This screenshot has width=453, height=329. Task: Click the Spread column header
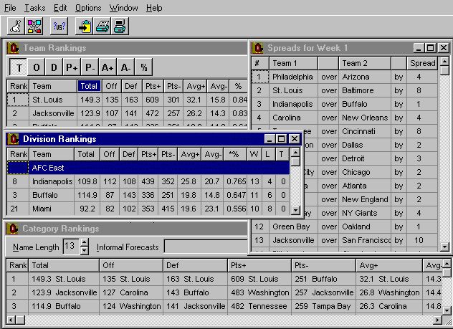(x=422, y=63)
